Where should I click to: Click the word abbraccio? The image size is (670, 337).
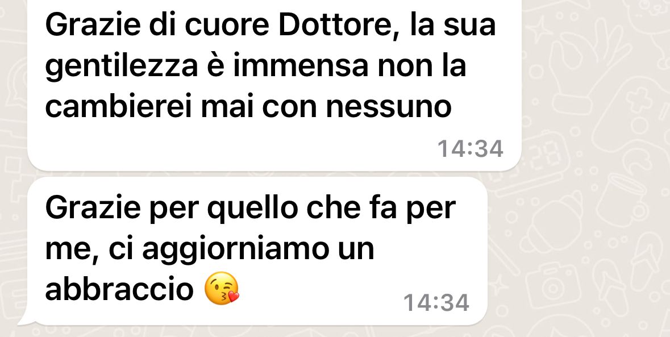click(x=119, y=289)
